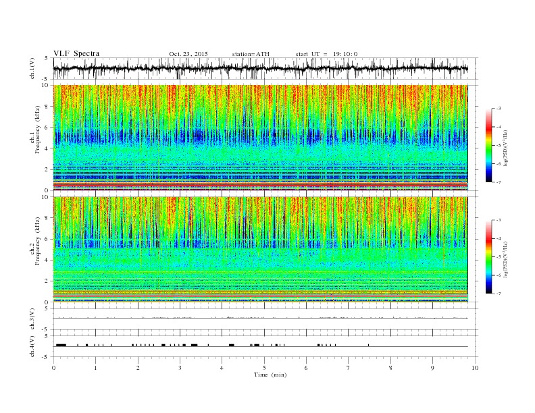Viewport: 535px width, 413px height.
Task: Select the "start UT = 19:10:0" header text
Action: tap(326, 54)
